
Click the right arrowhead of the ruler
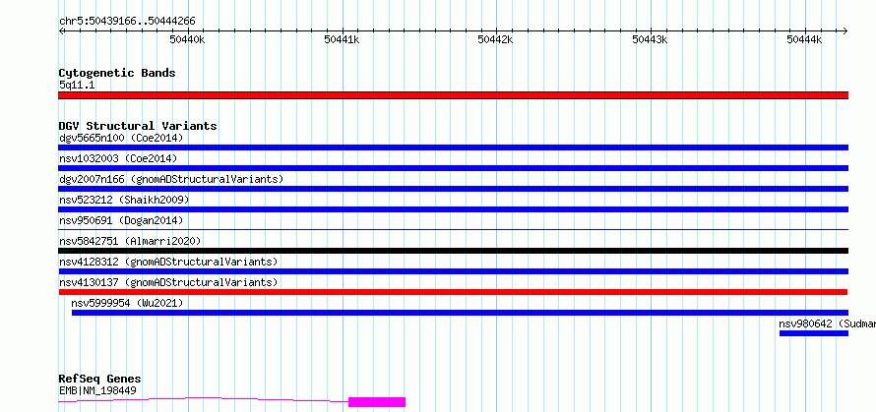click(845, 30)
